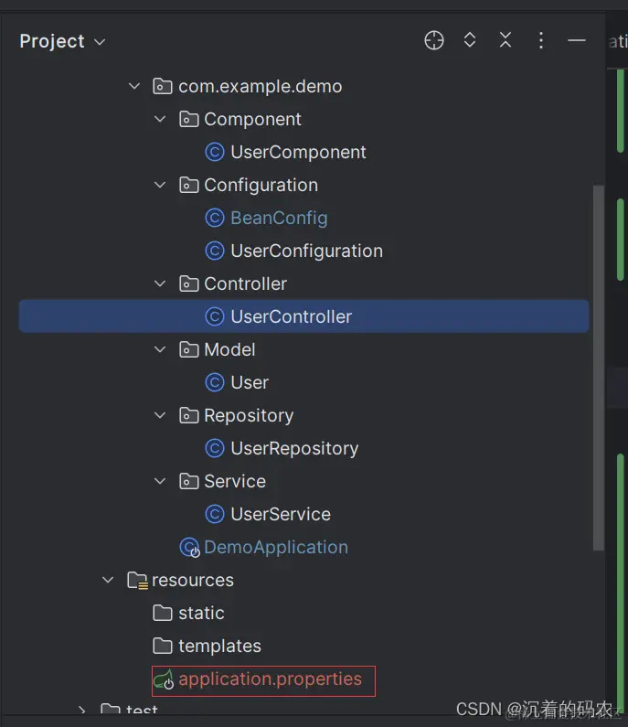
Task: Click the Collapse All icon in header
Action: 506,40
